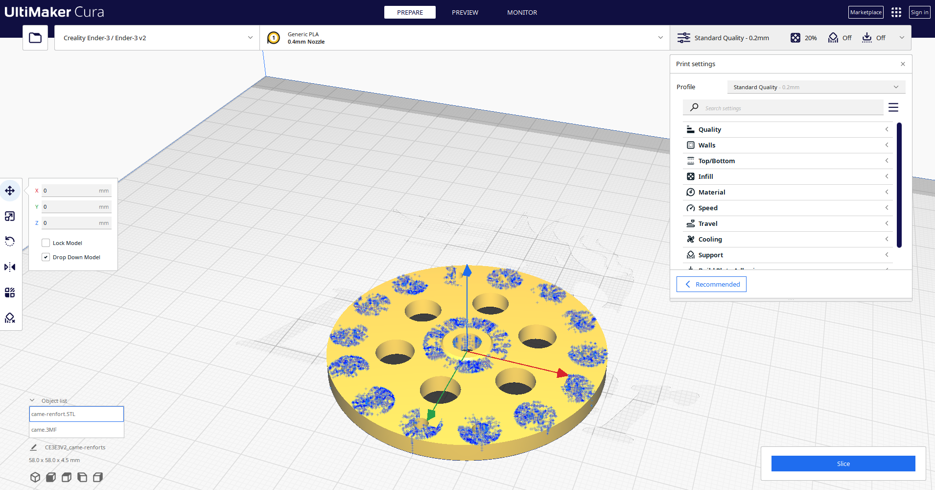Open Per Model Settings tool
935x490 pixels.
(x=10, y=293)
